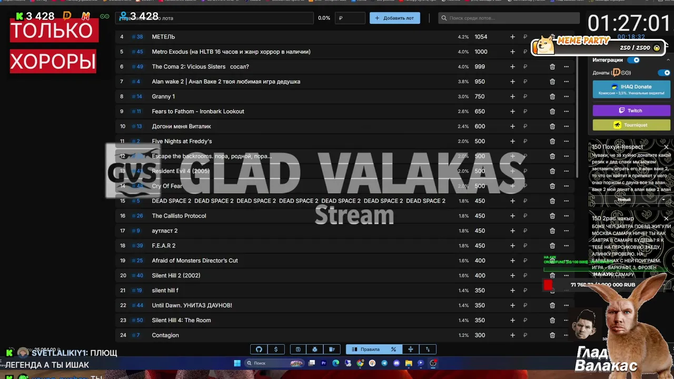674x379 pixels.
Task: Focus the Поиск среди лотов search field
Action: point(509,18)
